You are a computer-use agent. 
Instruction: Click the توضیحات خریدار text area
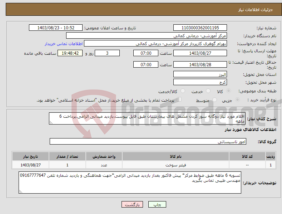click(x=130, y=183)
